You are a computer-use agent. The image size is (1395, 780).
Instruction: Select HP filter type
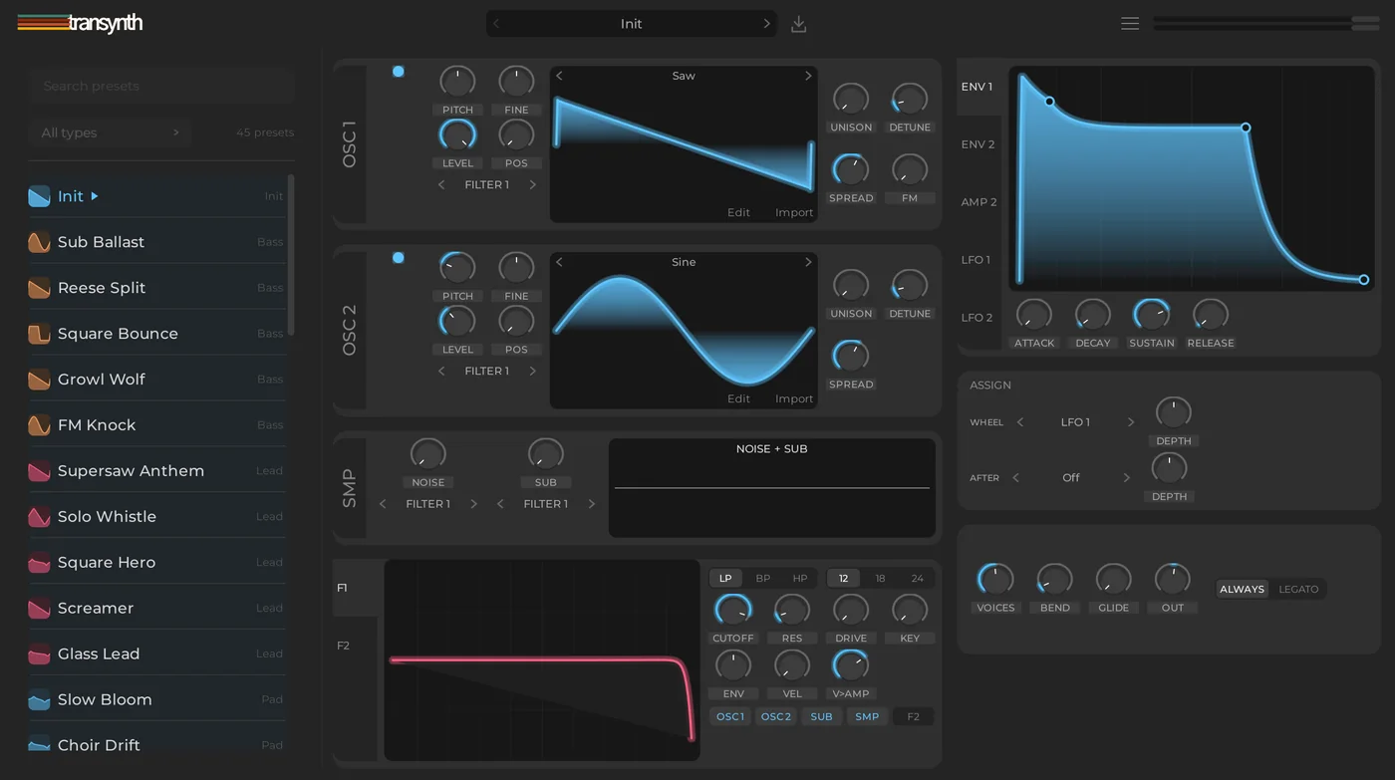tap(800, 578)
